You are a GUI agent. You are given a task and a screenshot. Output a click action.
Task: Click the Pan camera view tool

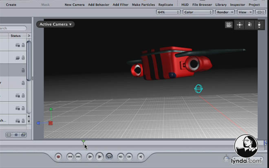(240, 25)
